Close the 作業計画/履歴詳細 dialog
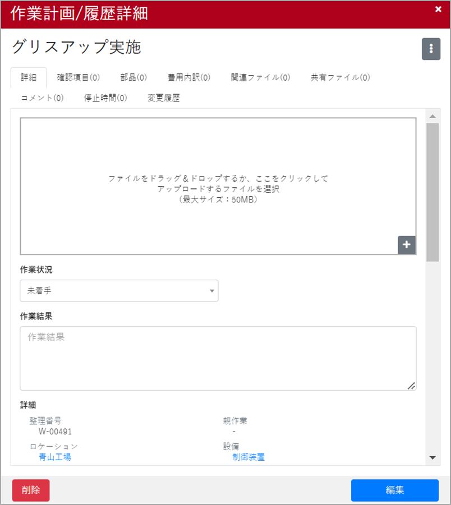The width and height of the screenshot is (451, 505). click(438, 9)
